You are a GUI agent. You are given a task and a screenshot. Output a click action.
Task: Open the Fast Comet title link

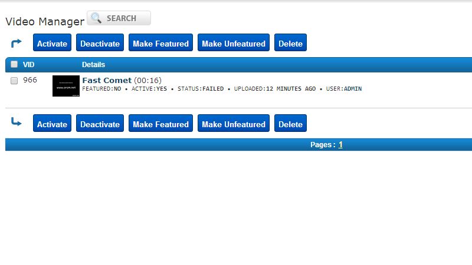pyautogui.click(x=107, y=80)
